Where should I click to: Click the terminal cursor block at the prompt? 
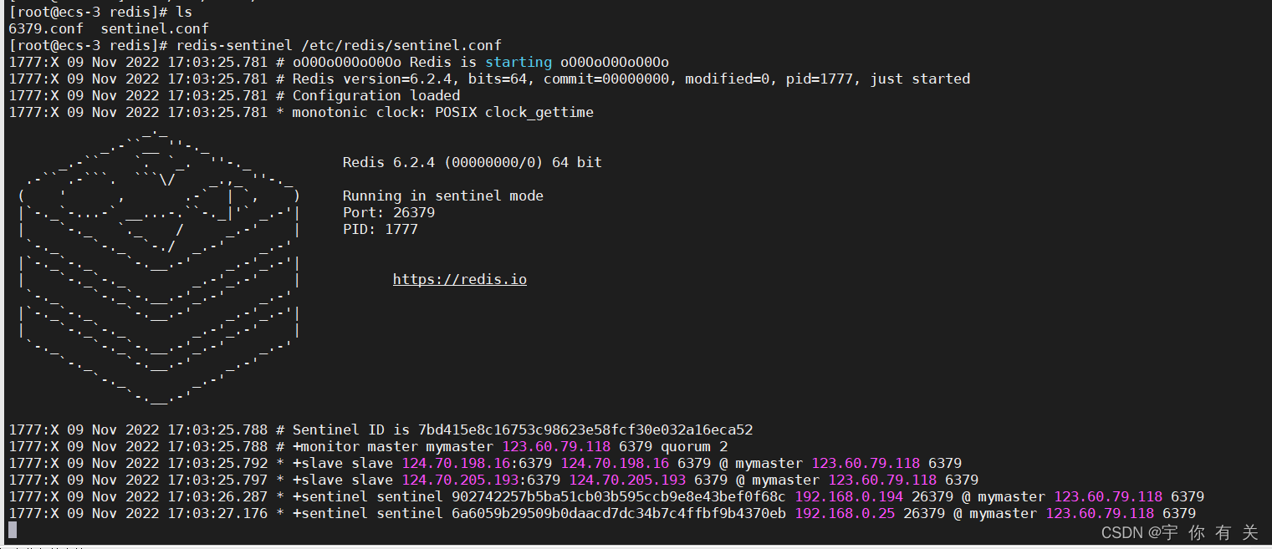(x=13, y=530)
